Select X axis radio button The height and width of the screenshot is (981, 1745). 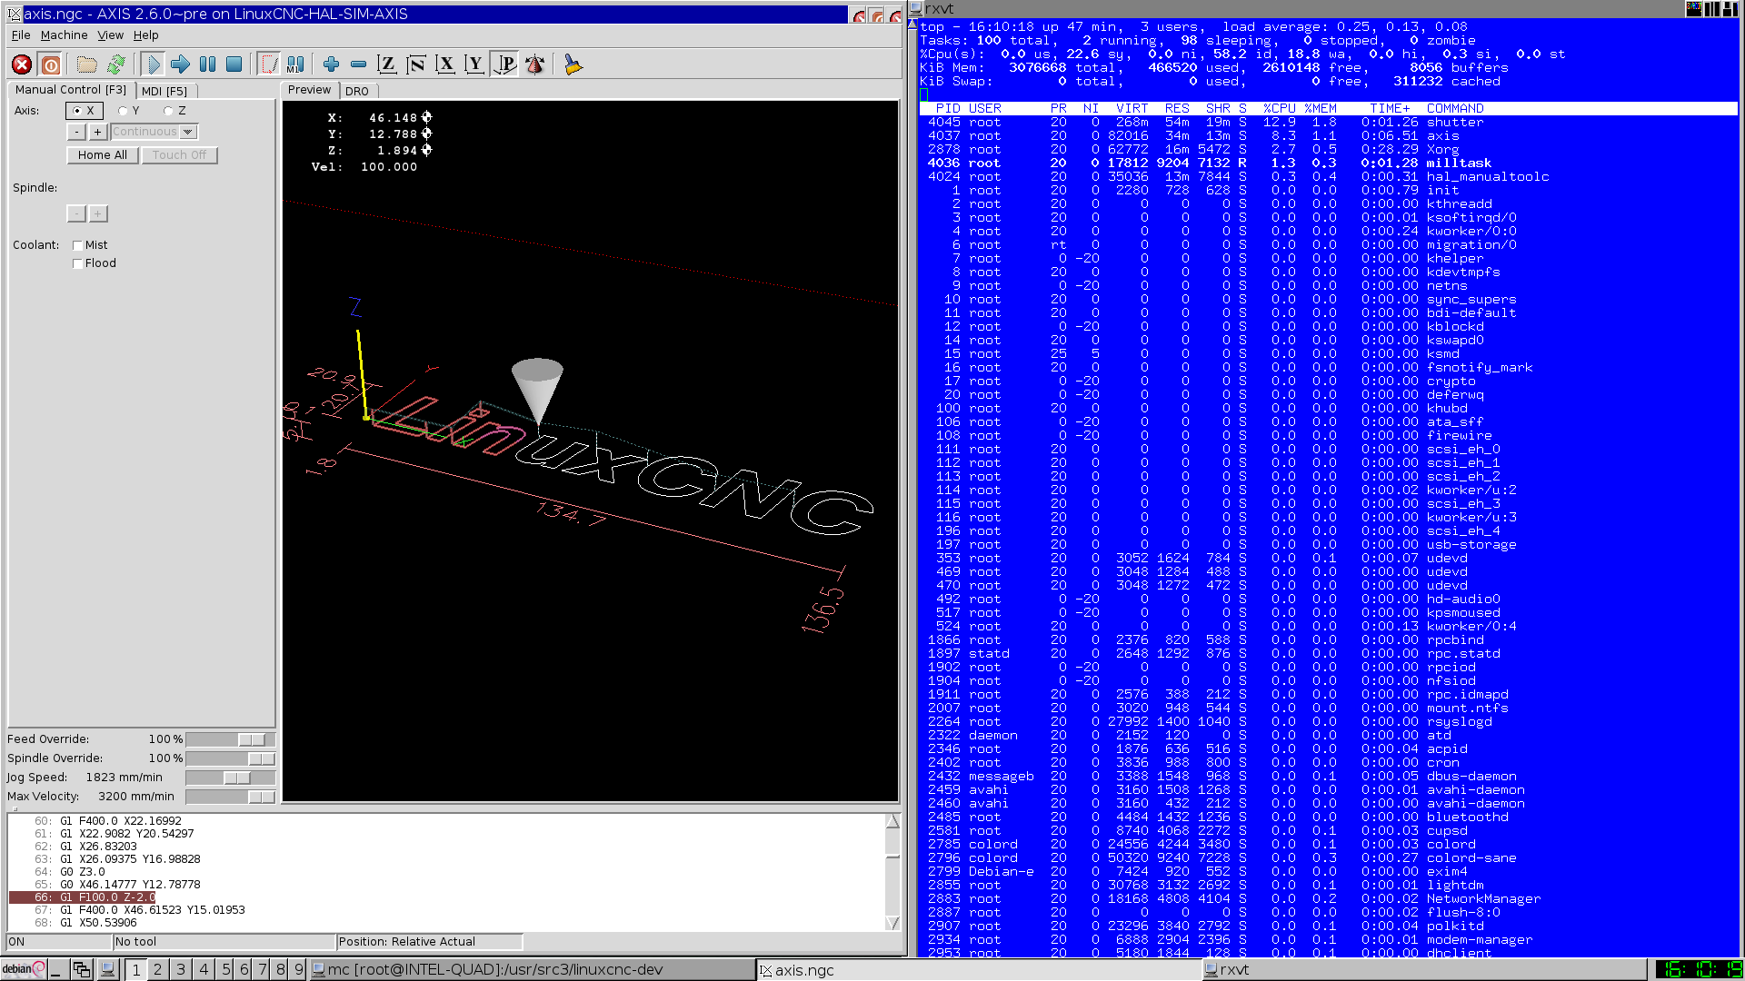pos(84,111)
